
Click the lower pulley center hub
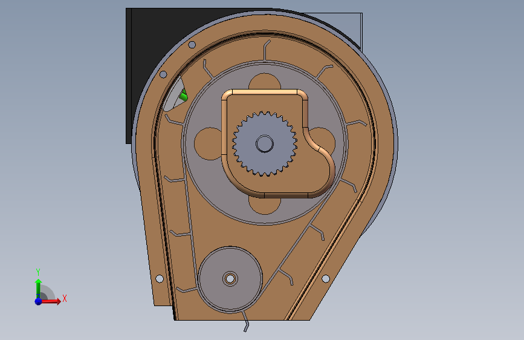230,278
